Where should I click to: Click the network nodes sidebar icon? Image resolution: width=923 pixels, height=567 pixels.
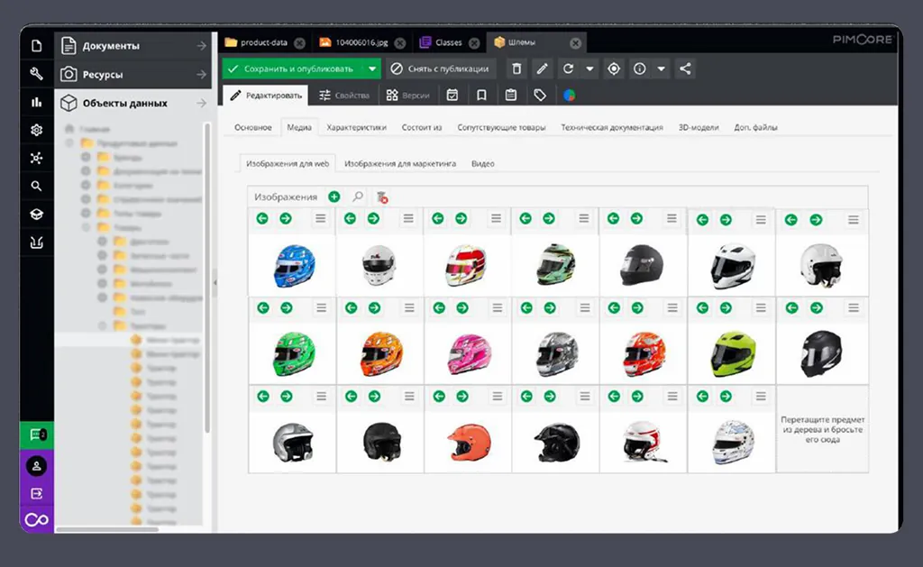pos(36,158)
